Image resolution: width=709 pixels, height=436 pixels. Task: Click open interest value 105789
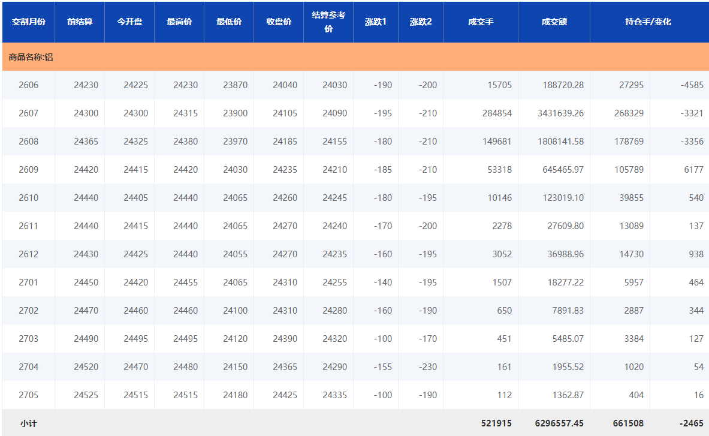(629, 170)
